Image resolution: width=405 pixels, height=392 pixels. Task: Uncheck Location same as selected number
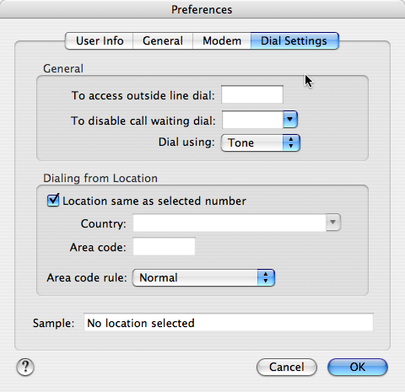pos(53,200)
